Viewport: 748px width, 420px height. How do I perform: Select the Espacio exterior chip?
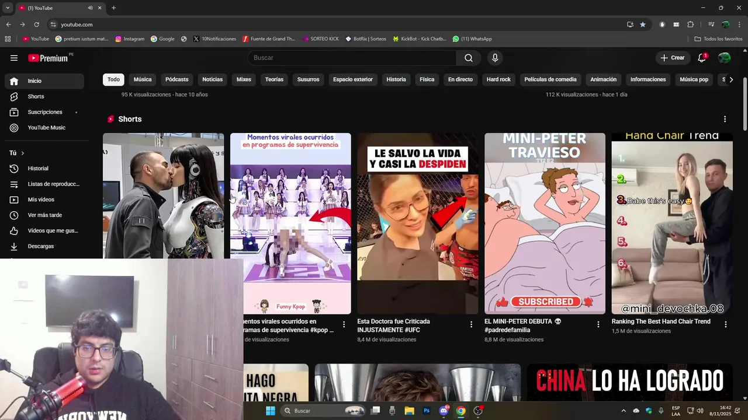coord(353,79)
